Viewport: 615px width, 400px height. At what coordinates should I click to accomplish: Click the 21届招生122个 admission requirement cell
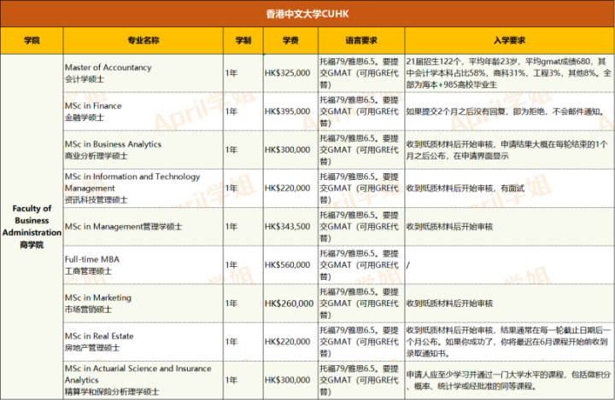tap(509, 73)
